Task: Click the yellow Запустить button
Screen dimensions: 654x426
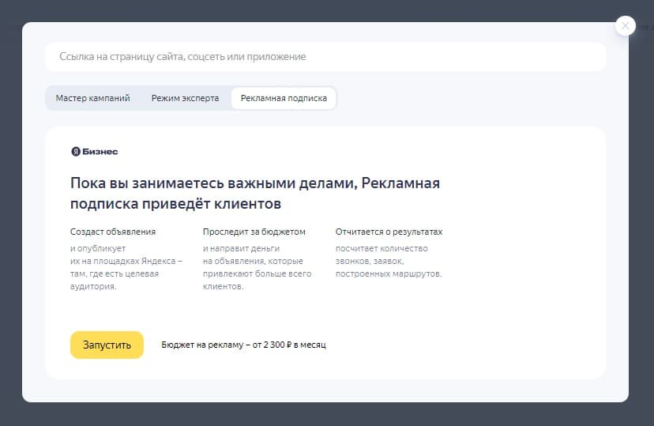Action: coord(107,345)
